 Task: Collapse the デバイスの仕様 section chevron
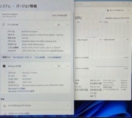click(x=68, y=25)
